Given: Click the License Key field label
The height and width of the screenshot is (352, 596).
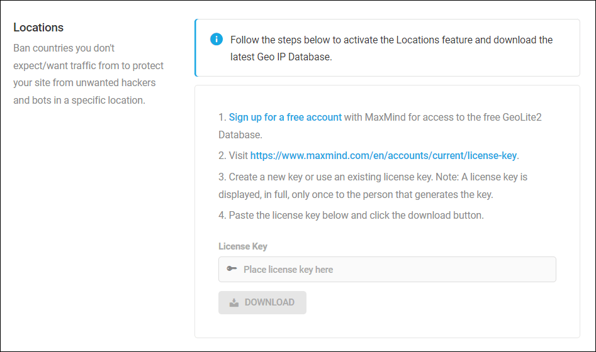Looking at the screenshot, I should tap(243, 246).
